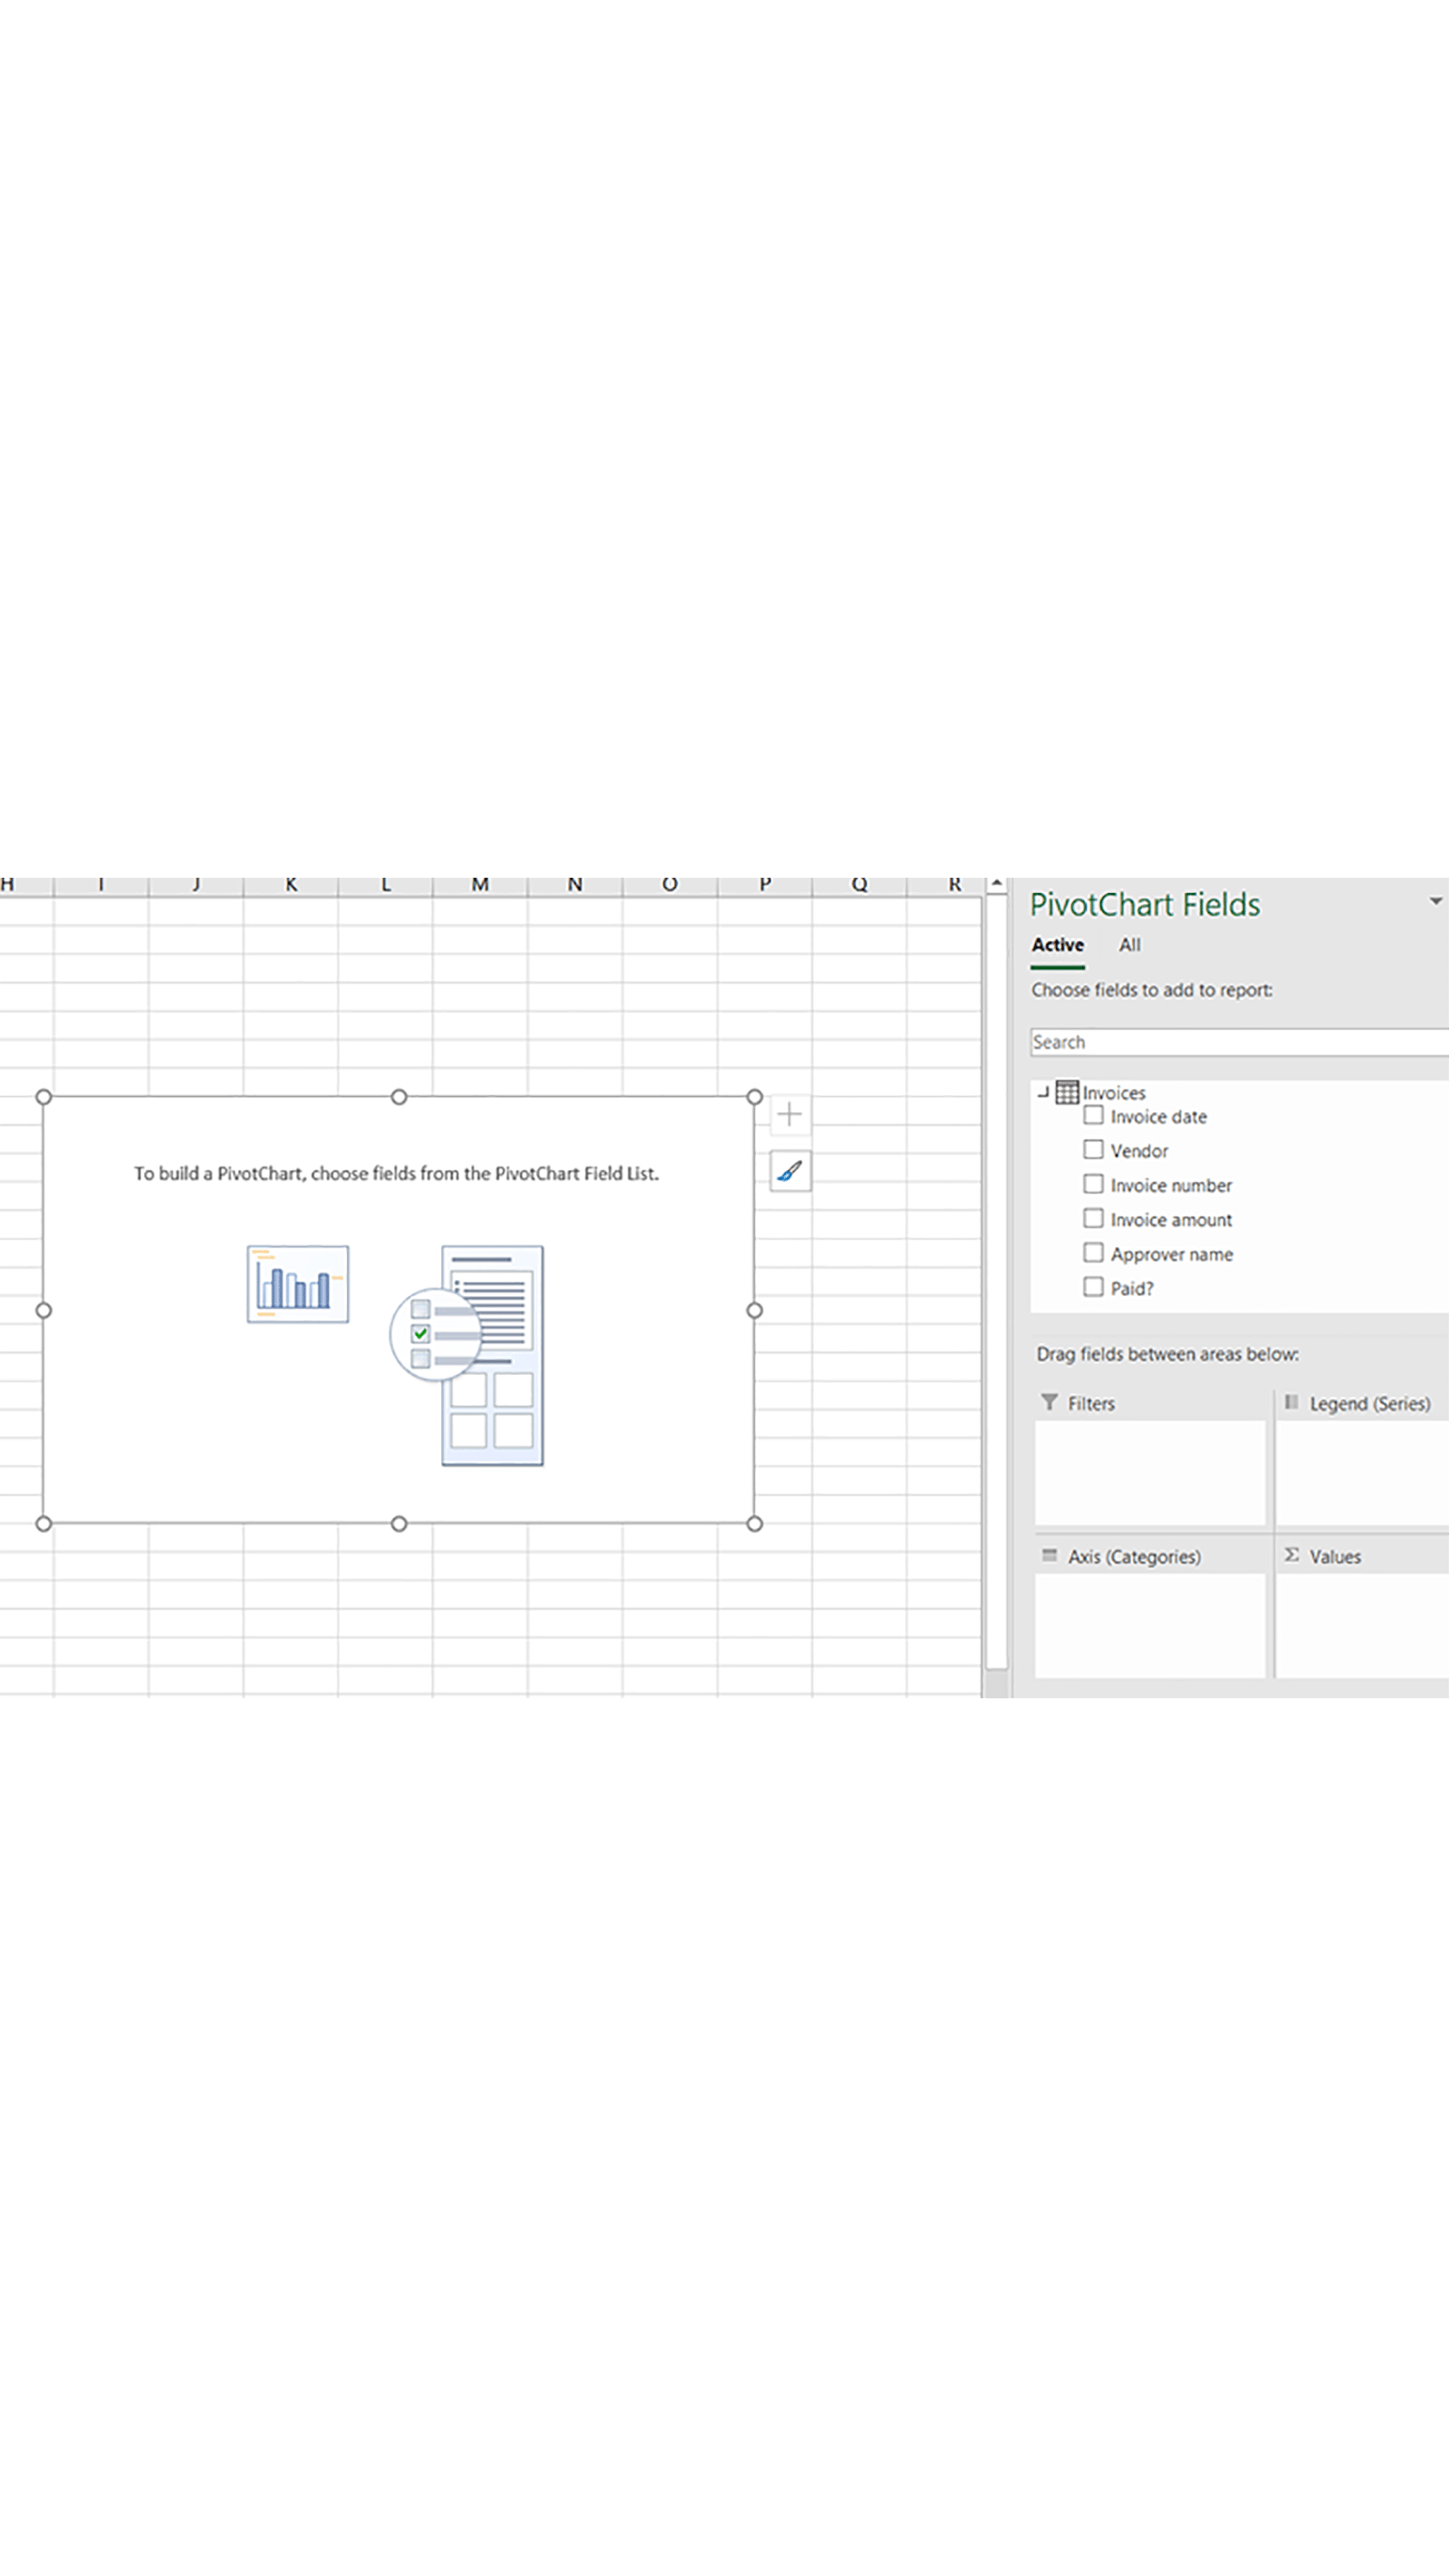Click the Values sigma icon
1449x2576 pixels.
tap(1291, 1556)
